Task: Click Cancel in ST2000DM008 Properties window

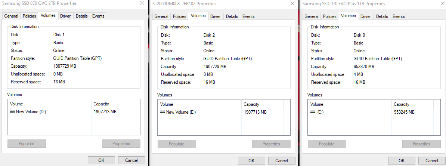Action: (282, 161)
